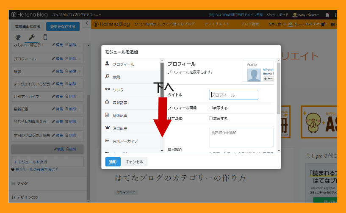Click 編集 for the プロフィール sidebar module
Viewport: 346px width, 213px height.
(57, 59)
